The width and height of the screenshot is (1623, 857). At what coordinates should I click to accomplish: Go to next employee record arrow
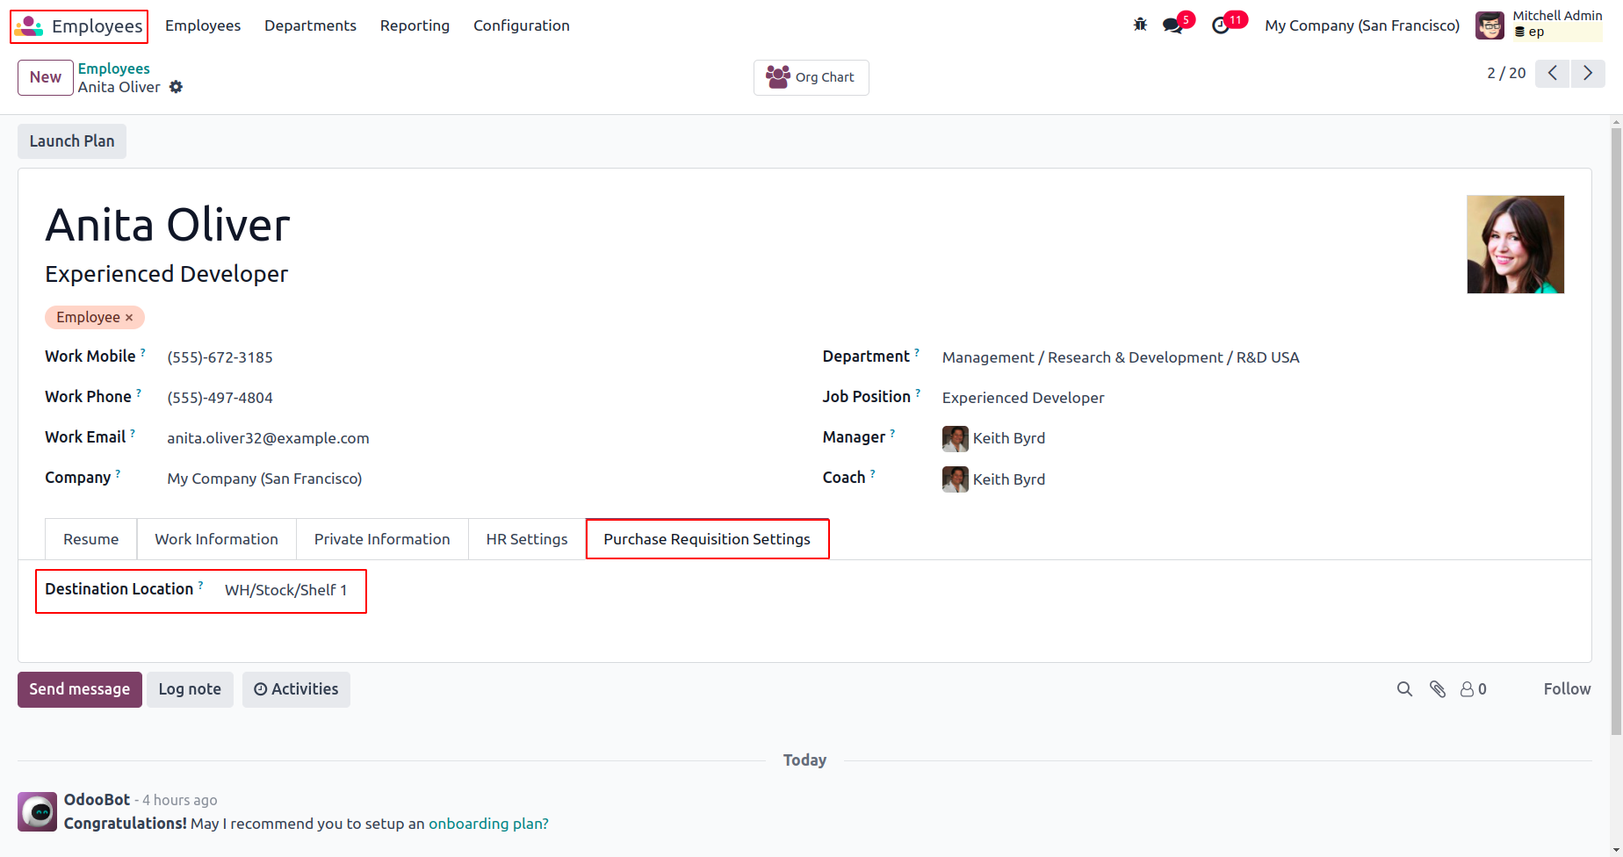coord(1587,73)
